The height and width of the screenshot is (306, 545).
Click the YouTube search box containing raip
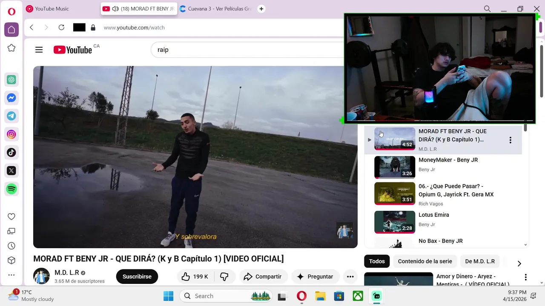[x=247, y=50]
